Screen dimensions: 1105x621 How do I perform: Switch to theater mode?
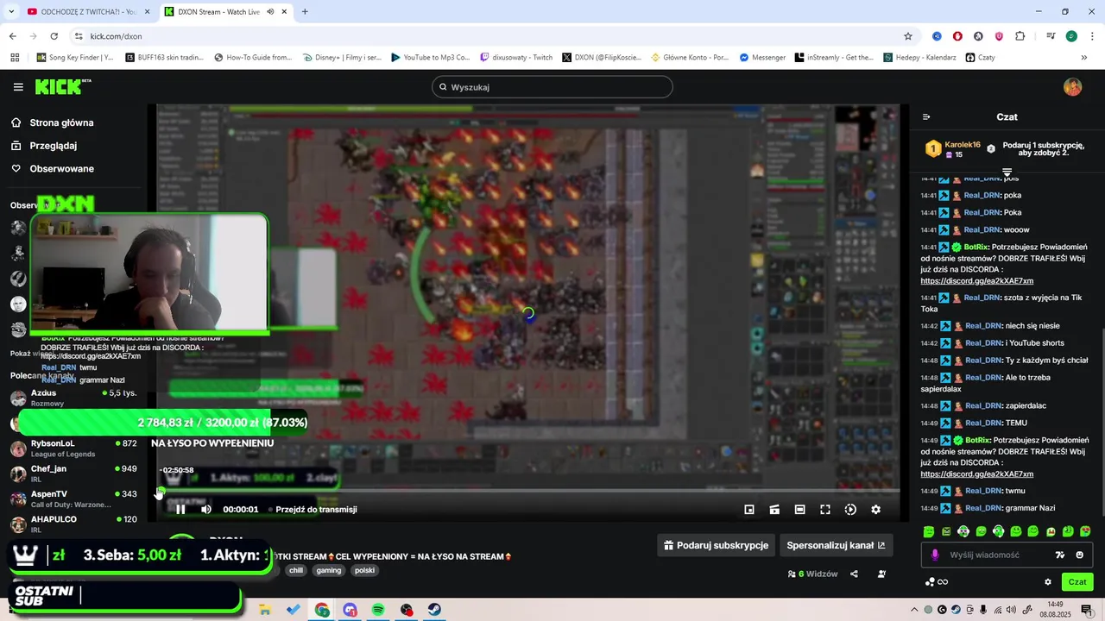799,510
